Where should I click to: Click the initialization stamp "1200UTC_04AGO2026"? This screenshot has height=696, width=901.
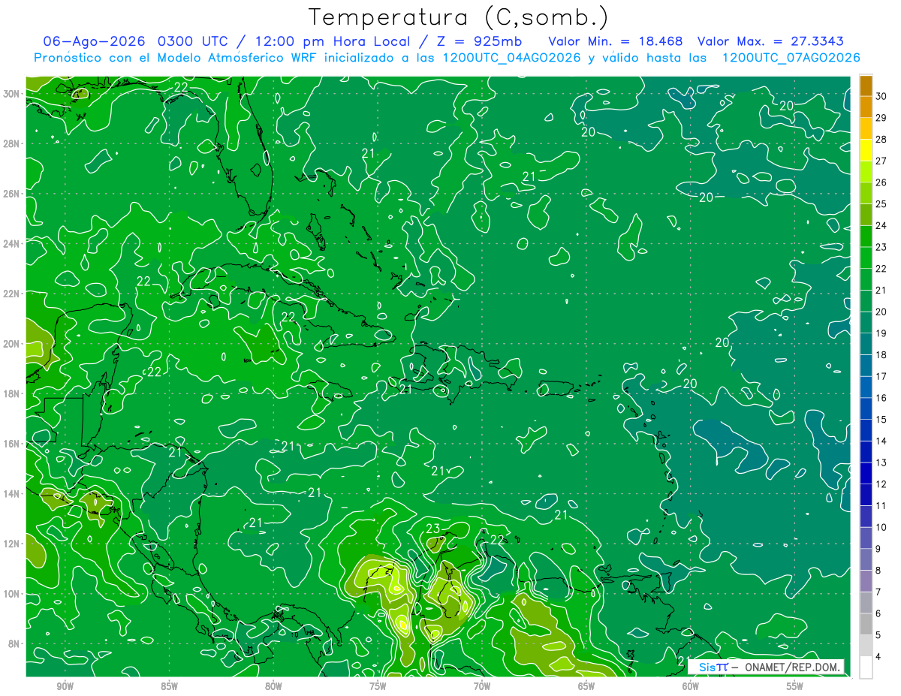pyautogui.click(x=511, y=58)
